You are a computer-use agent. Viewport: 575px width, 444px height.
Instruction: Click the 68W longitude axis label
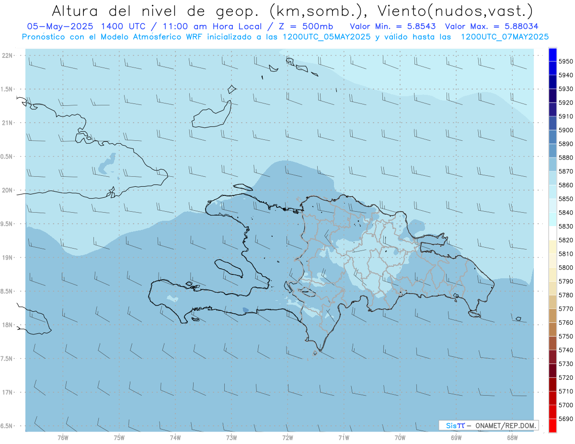click(512, 438)
